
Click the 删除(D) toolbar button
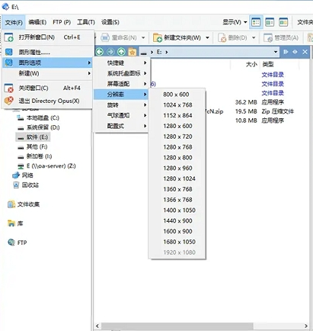232,38
